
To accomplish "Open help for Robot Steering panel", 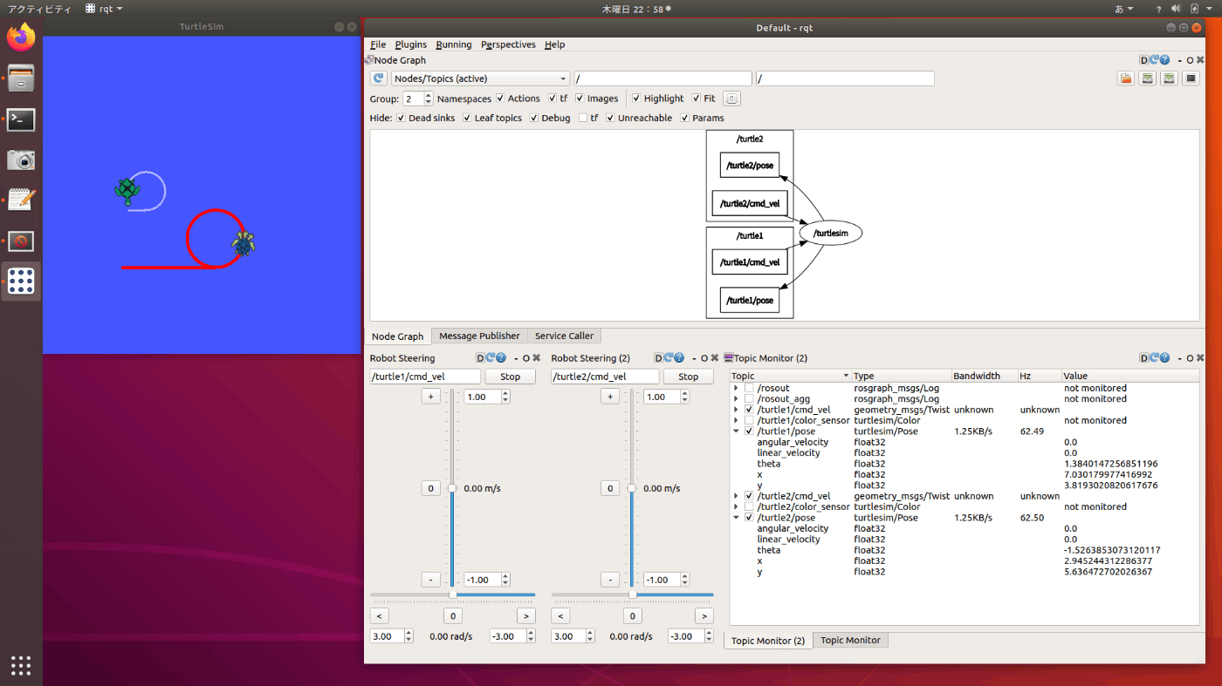I will 501,358.
